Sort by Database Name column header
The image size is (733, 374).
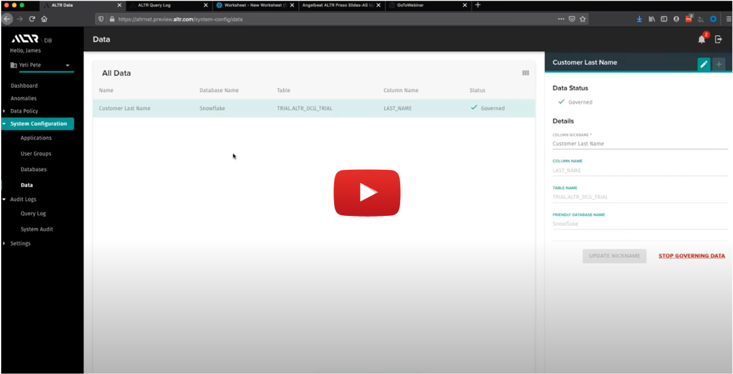(x=218, y=90)
